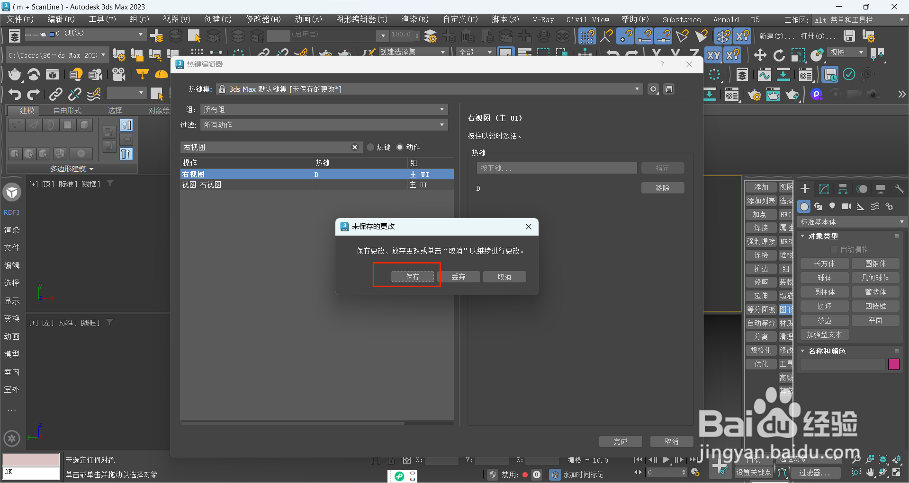Enable the 自动栅格 checkbox
The width and height of the screenshot is (909, 483).
click(x=835, y=249)
